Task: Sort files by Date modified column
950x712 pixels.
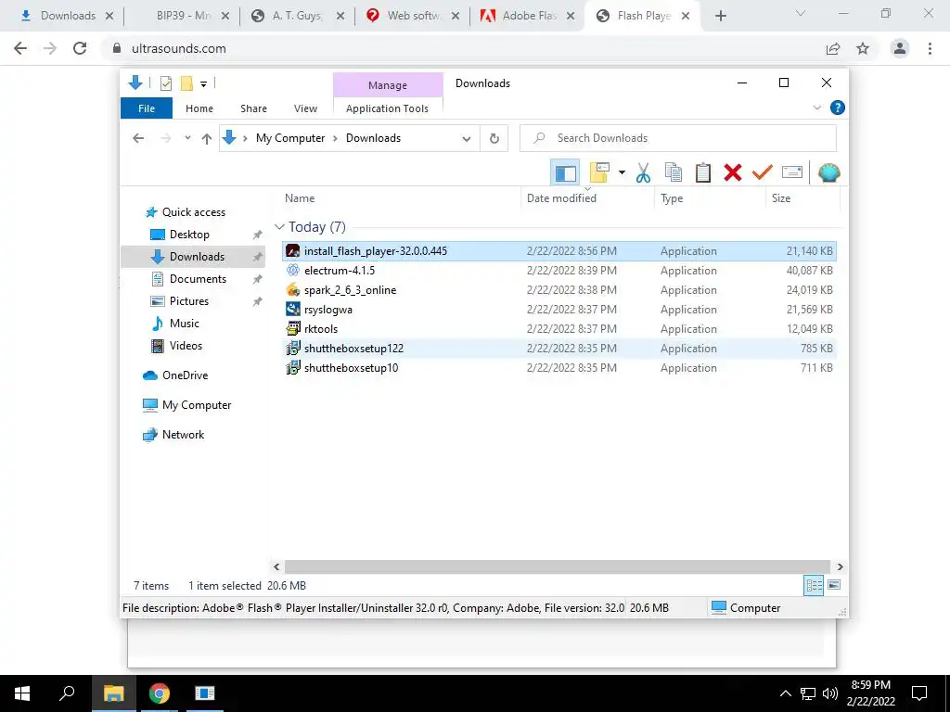Action: pos(561,198)
